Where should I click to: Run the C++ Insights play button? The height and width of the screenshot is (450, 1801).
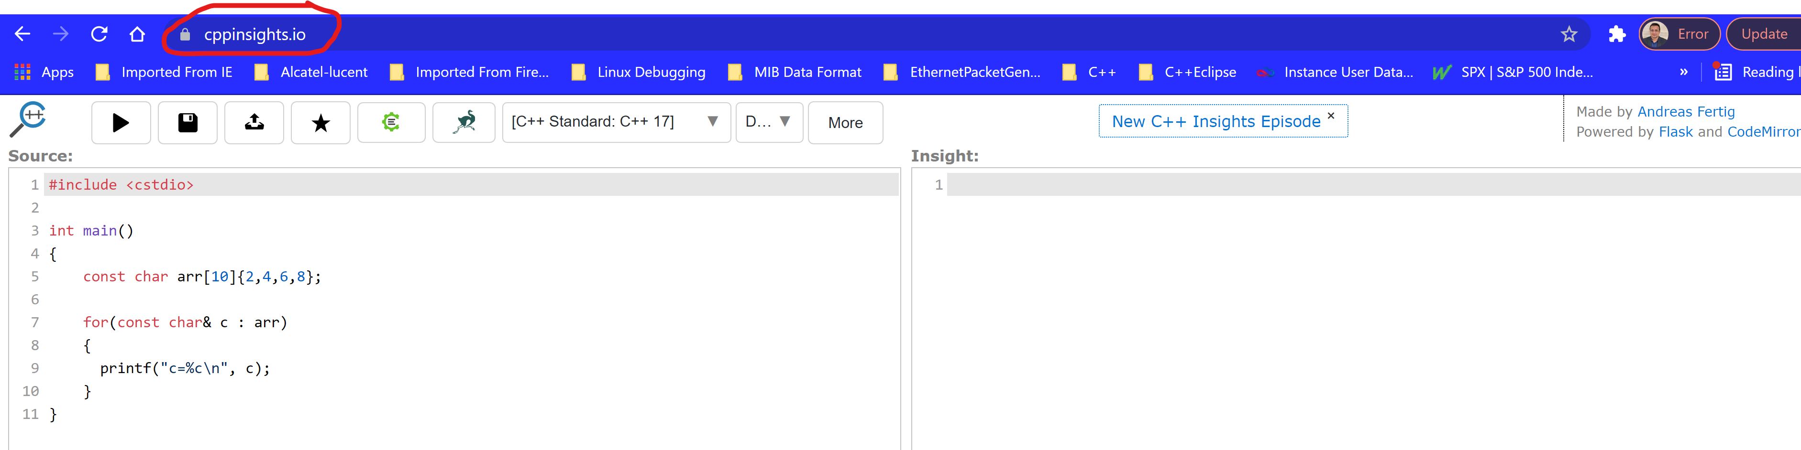120,123
